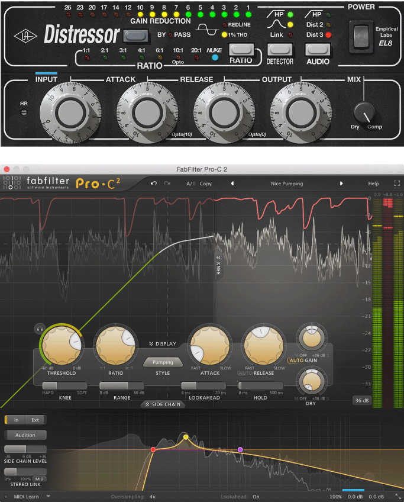Go to next preset arrow
The height and width of the screenshot is (502, 404).
click(x=341, y=184)
